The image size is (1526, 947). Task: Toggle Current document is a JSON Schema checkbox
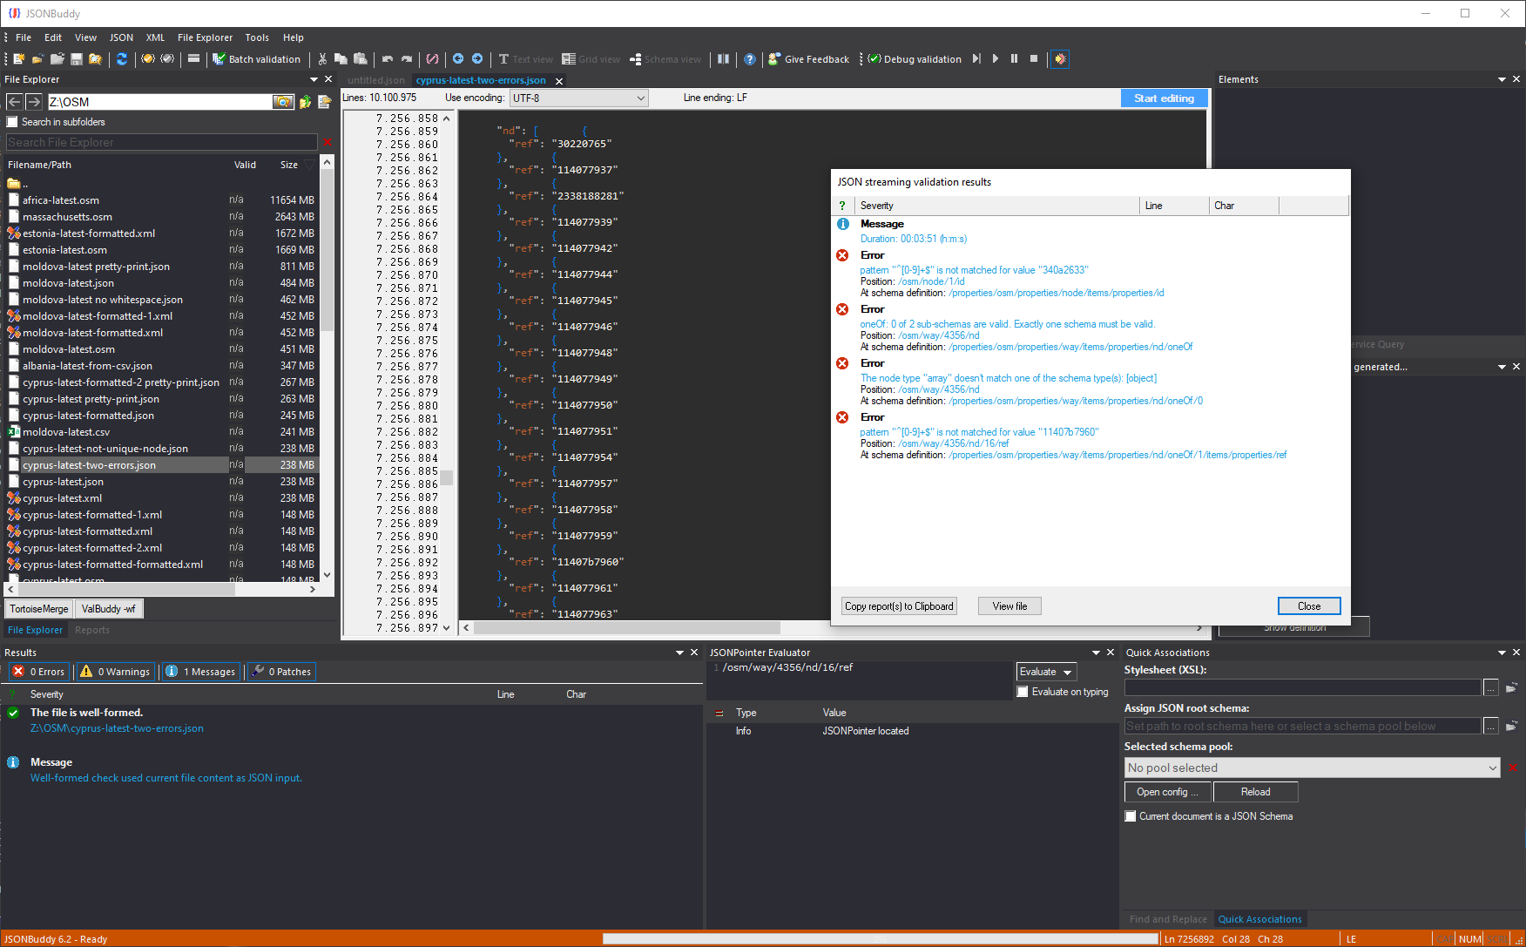point(1131,816)
